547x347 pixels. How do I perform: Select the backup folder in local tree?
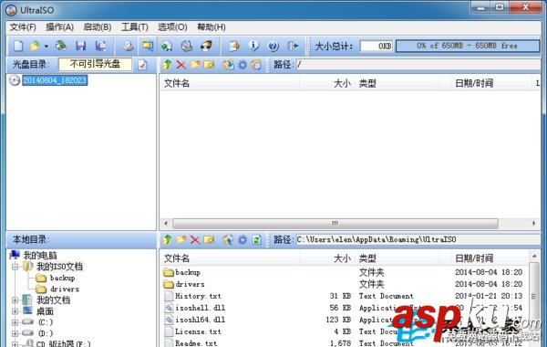pos(62,279)
